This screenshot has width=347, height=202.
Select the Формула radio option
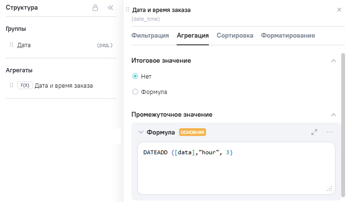click(x=135, y=92)
